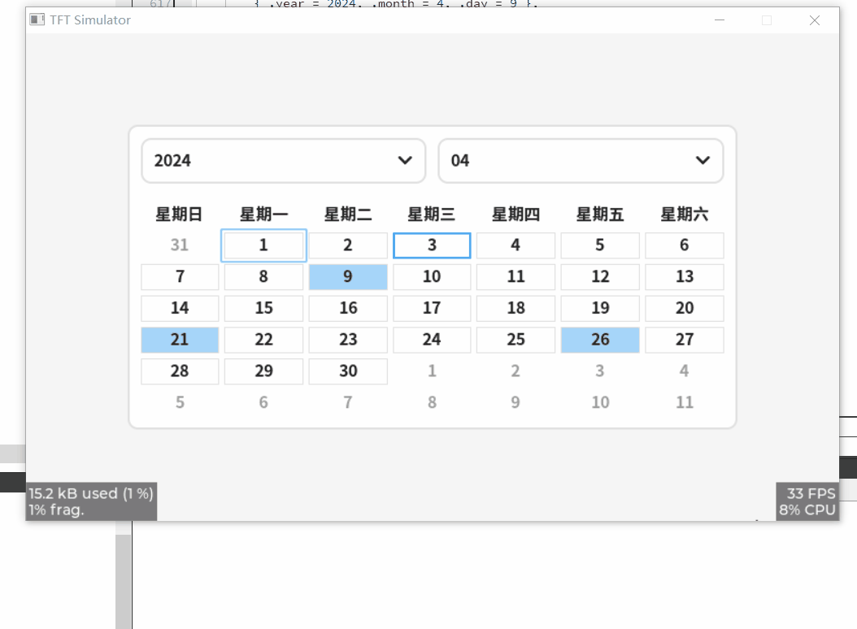Select the highlighted date 9

pyautogui.click(x=347, y=276)
